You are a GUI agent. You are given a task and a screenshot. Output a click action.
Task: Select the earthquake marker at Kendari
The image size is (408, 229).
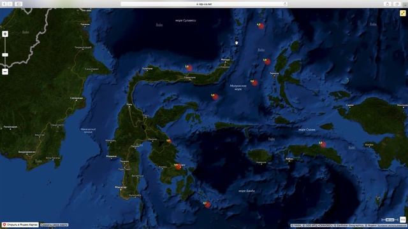(178, 167)
